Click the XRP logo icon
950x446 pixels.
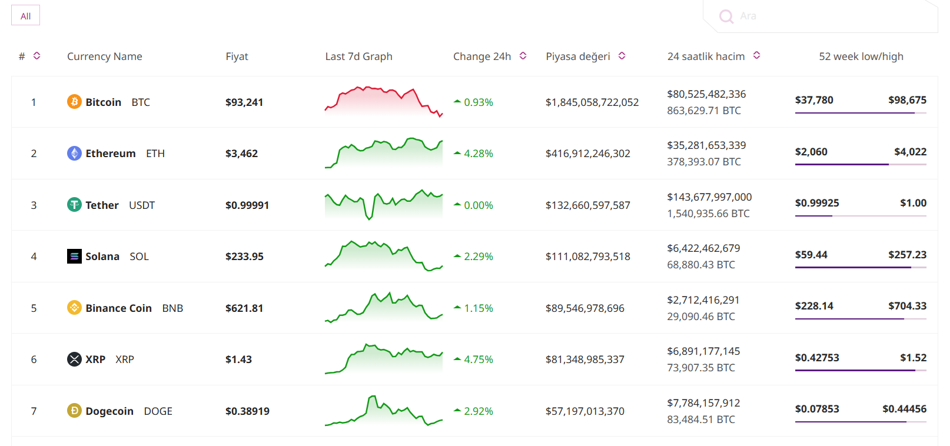coord(74,360)
